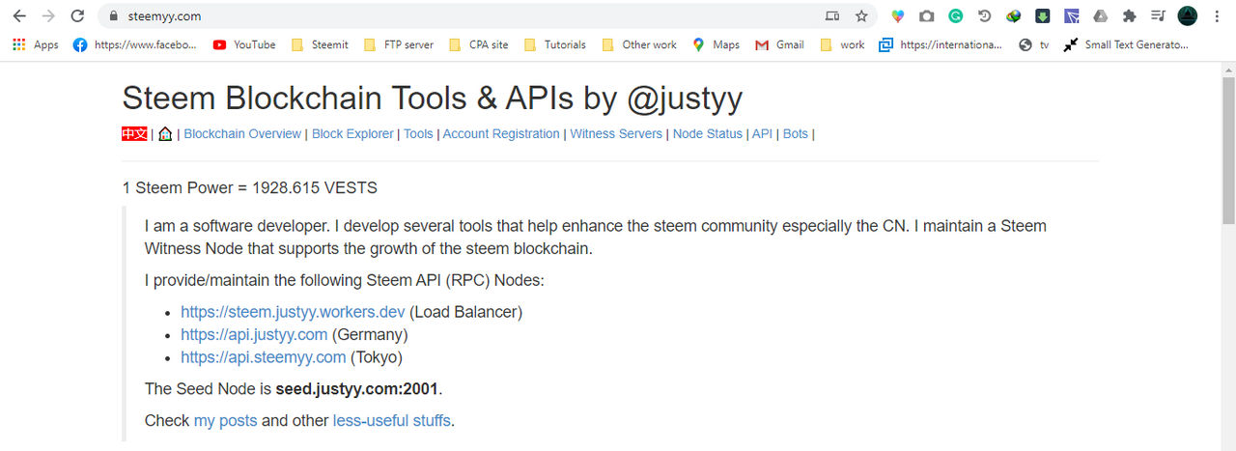1236x451 pixels.
Task: Open the https://internationa... bookmark
Action: (x=941, y=44)
